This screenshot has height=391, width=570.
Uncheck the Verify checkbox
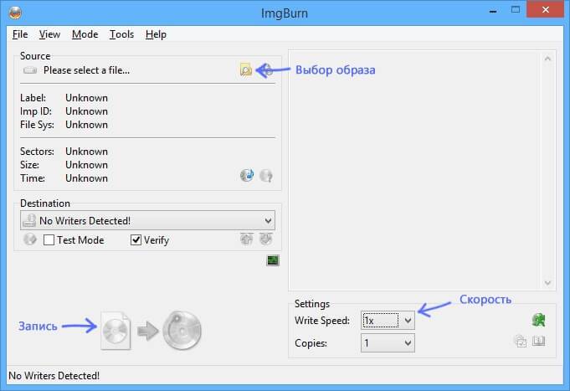(136, 240)
